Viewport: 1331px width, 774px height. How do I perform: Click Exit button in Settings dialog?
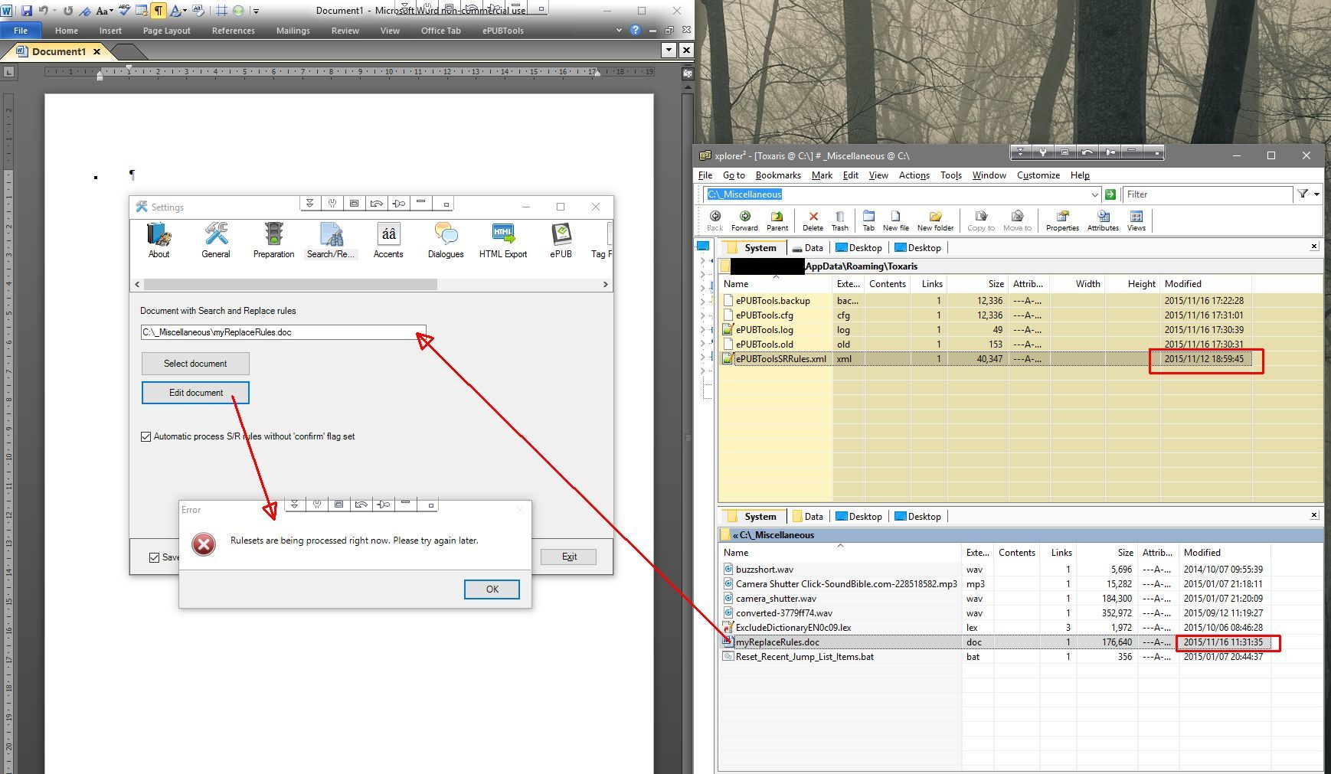pyautogui.click(x=569, y=557)
